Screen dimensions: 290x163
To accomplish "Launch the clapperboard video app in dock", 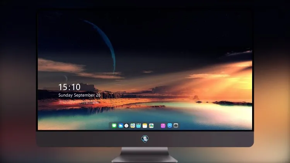I will pyautogui.click(x=138, y=126).
